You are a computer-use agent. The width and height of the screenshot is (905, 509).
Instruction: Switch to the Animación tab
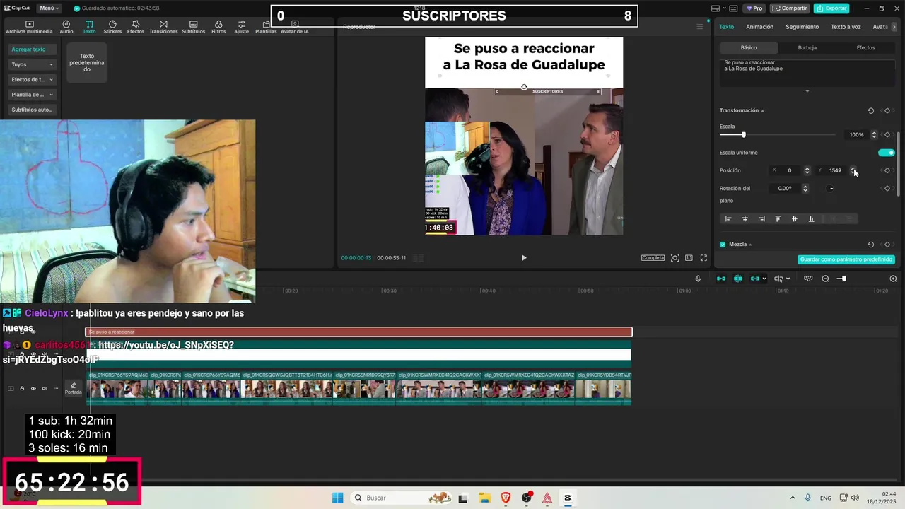[759, 27]
